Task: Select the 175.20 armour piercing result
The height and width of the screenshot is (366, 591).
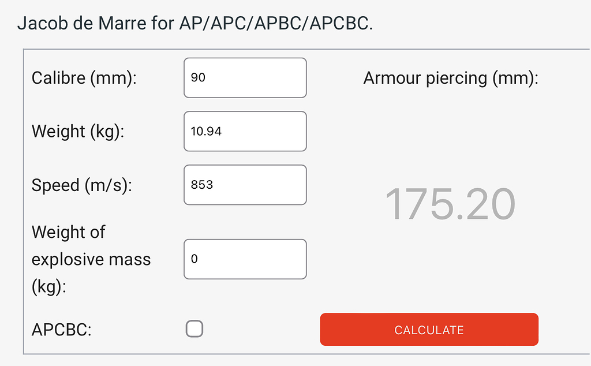Action: (x=452, y=203)
